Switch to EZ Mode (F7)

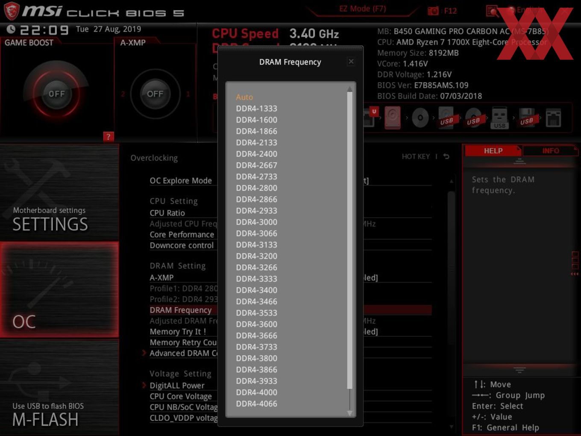pyautogui.click(x=363, y=9)
